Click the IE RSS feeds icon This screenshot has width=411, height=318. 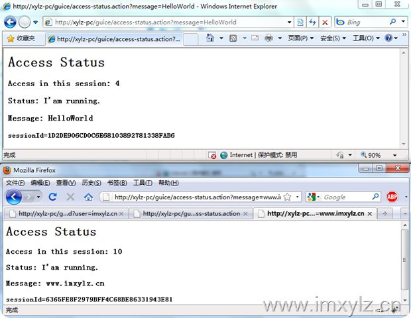pos(233,38)
